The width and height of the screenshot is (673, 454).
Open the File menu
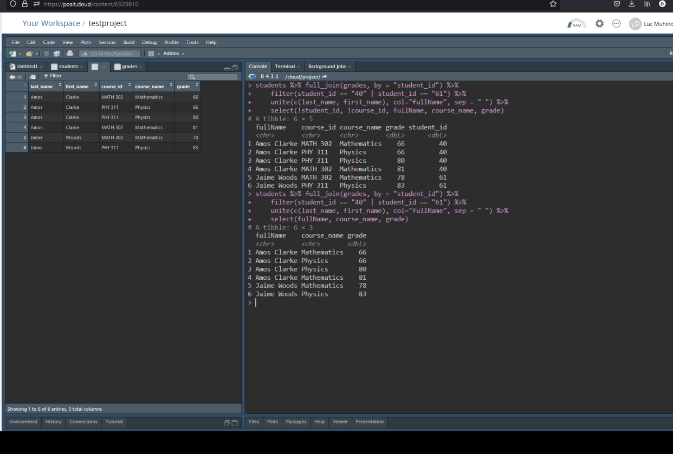click(x=16, y=42)
